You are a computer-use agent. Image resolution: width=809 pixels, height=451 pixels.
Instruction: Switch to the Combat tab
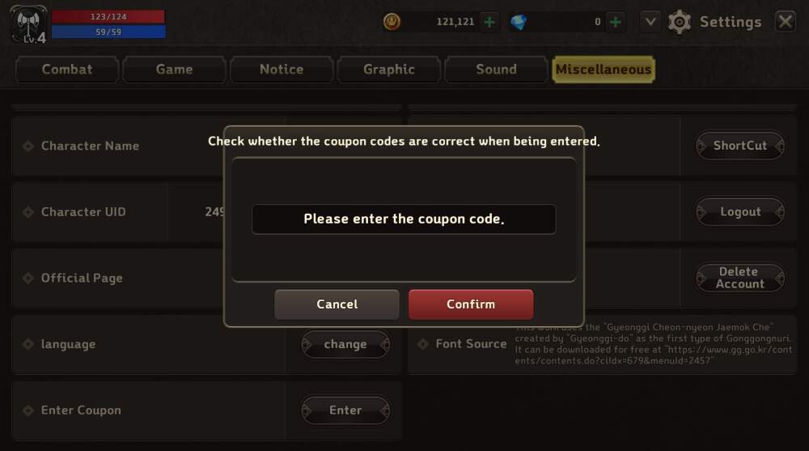coord(67,69)
